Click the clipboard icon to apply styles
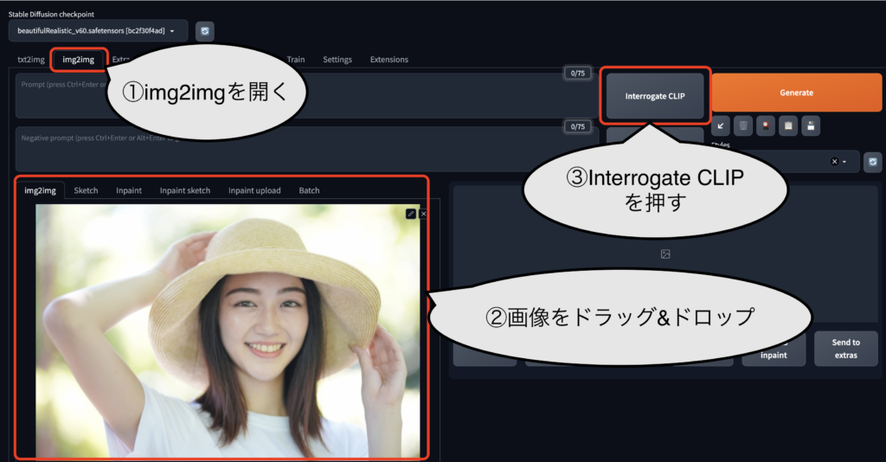 point(787,126)
